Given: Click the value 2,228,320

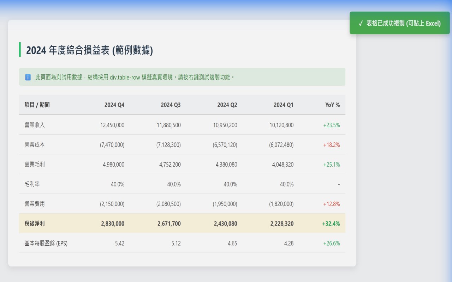Looking at the screenshot, I should click(x=282, y=223).
